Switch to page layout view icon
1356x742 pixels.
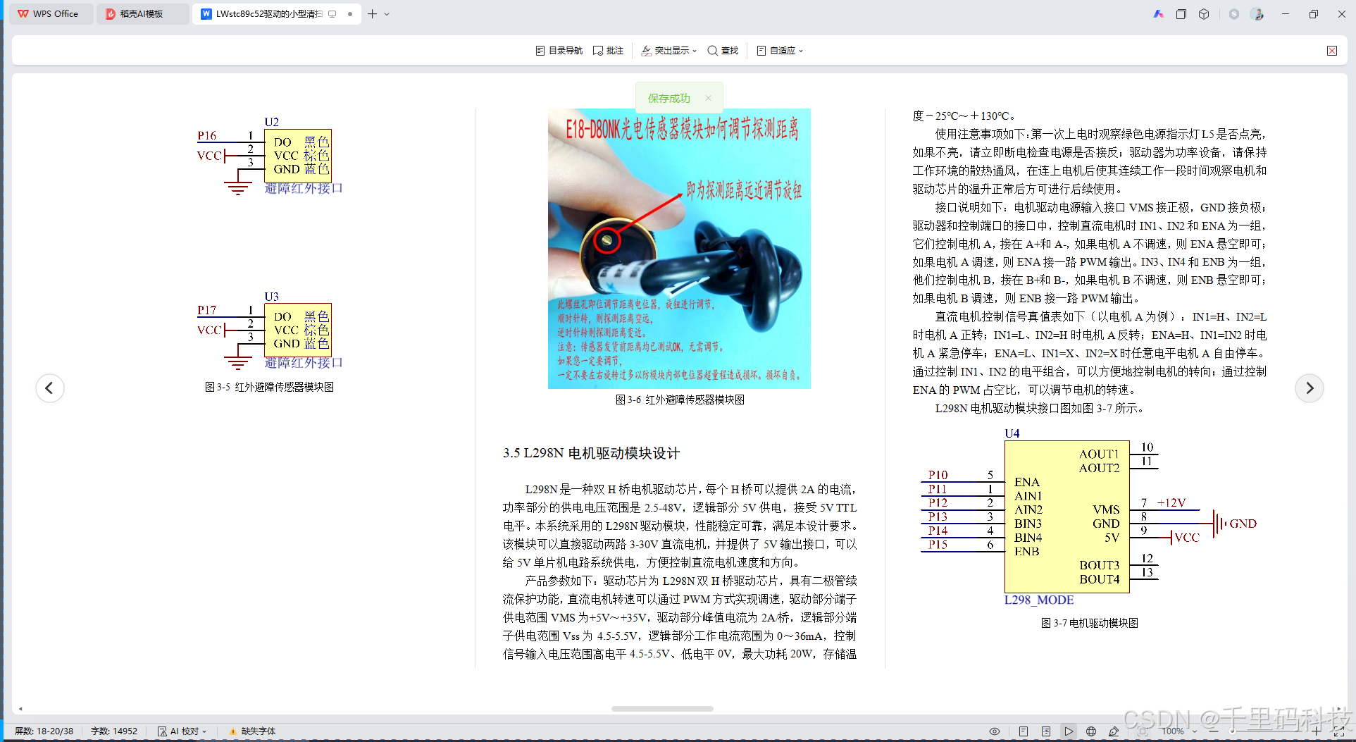click(x=1024, y=731)
